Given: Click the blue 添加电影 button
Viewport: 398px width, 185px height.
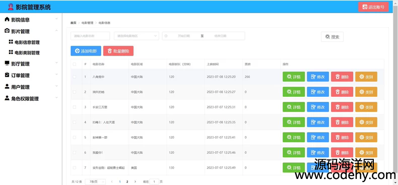Looking at the screenshot, I should coord(86,51).
